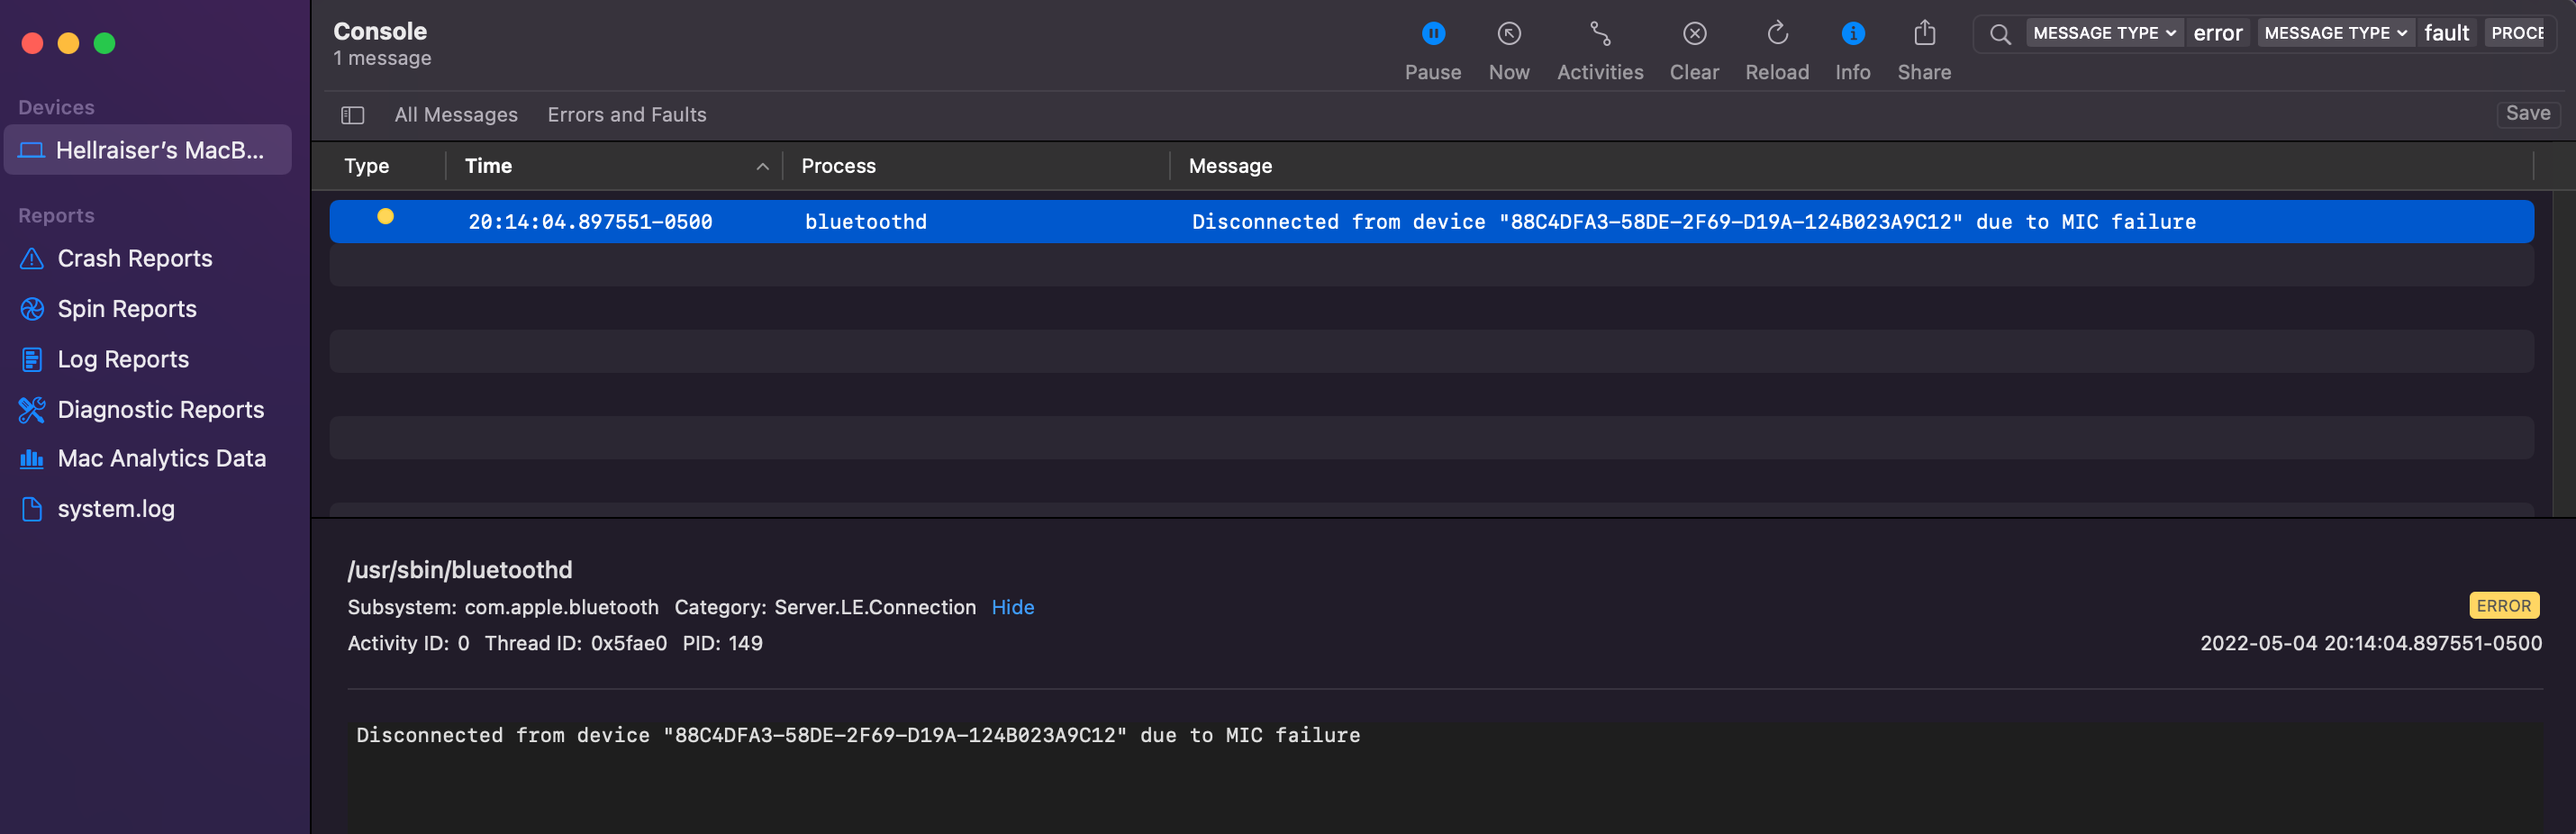Screen dimensions: 2576x834
Task: Switch to All Messages filter
Action: [456, 115]
